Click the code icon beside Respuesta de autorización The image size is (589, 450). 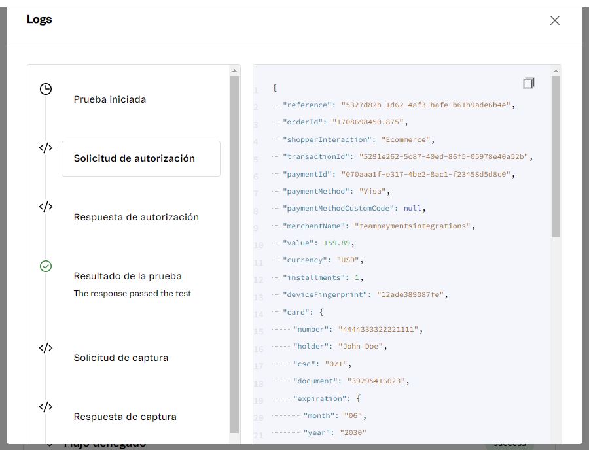click(x=45, y=207)
